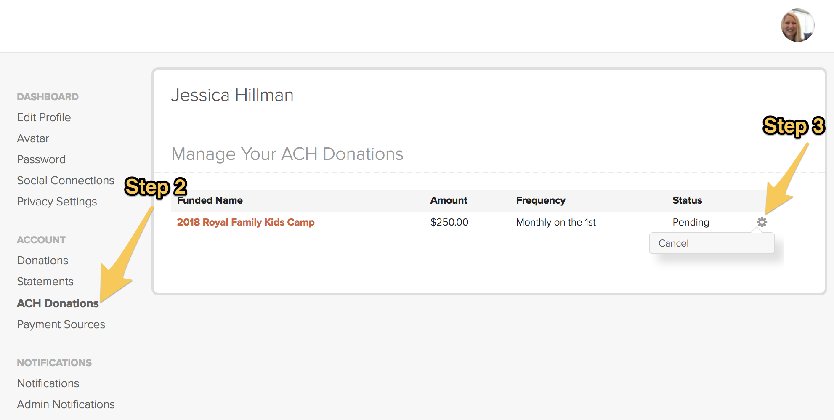Click the Funded Name column header
The image size is (834, 420).
[x=210, y=200]
